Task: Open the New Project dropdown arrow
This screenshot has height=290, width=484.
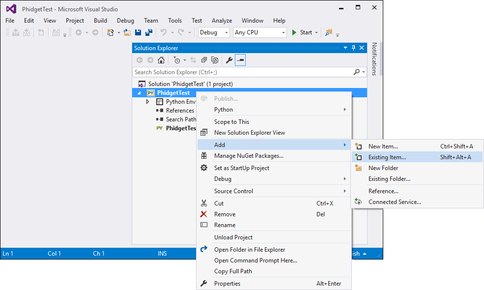Action: click(x=119, y=32)
